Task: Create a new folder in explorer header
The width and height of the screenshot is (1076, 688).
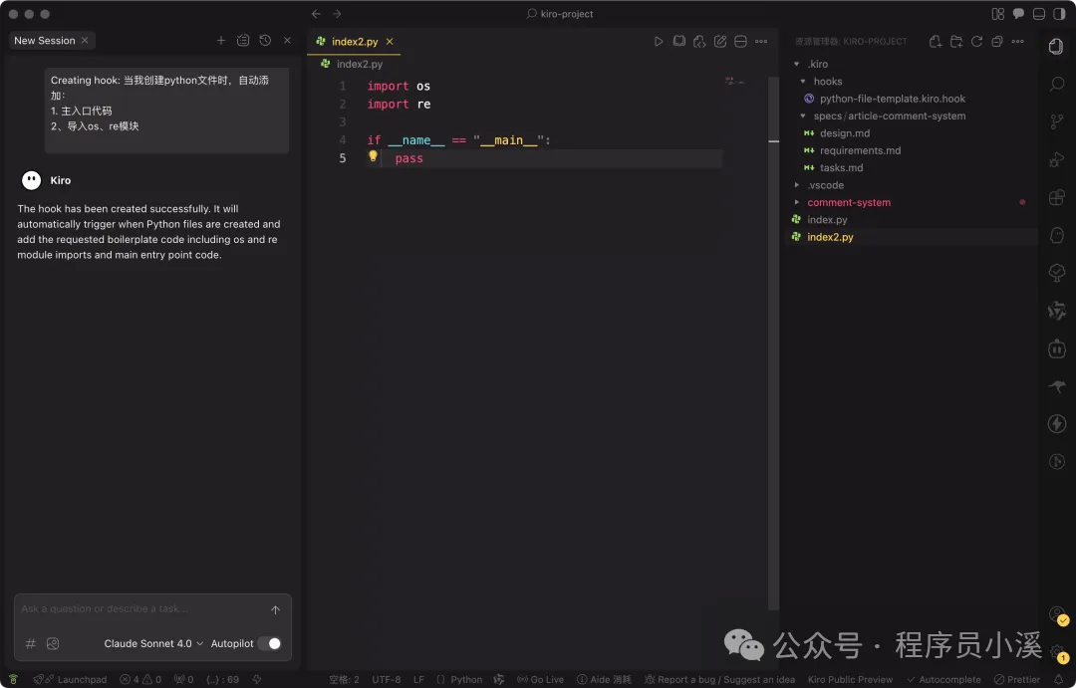Action: point(955,41)
